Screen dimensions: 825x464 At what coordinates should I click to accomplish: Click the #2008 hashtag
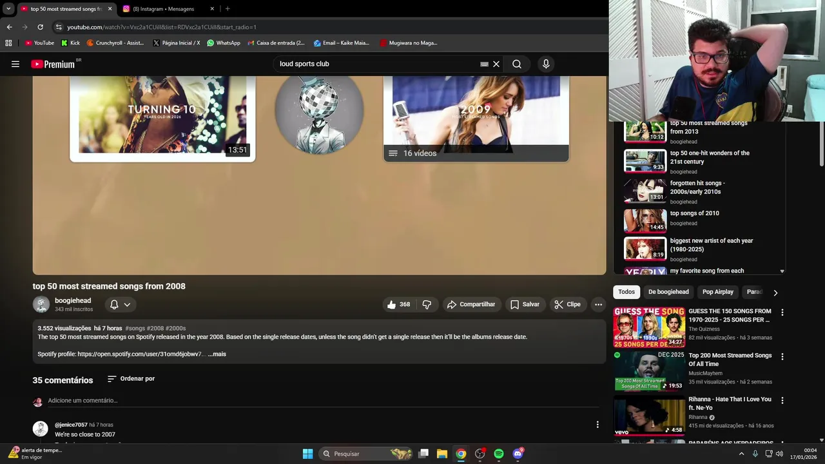[155, 328]
